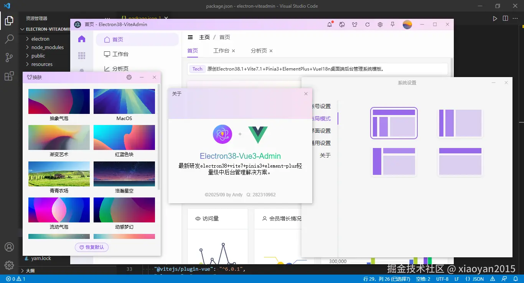524x283 pixels.
Task: Select the second layout mode preview
Action: [460, 123]
